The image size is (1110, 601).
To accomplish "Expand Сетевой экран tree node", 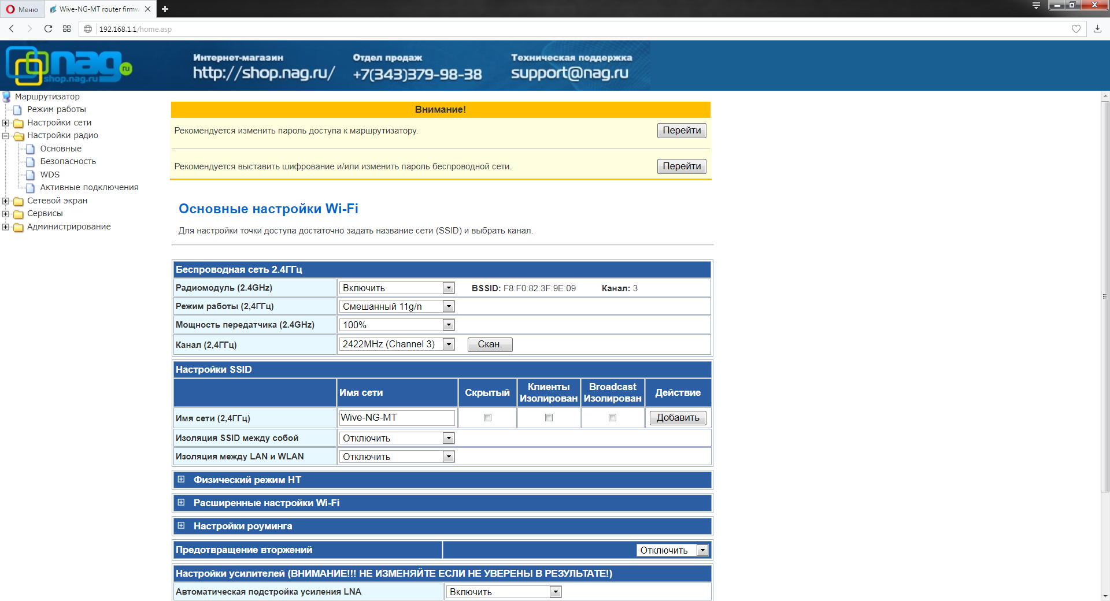I will click(x=5, y=201).
